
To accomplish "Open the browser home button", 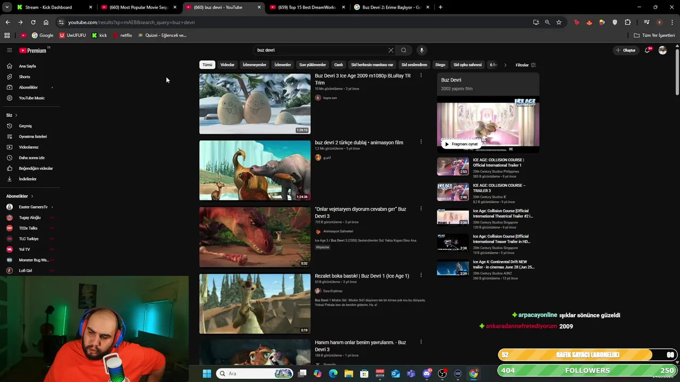I will [46, 22].
